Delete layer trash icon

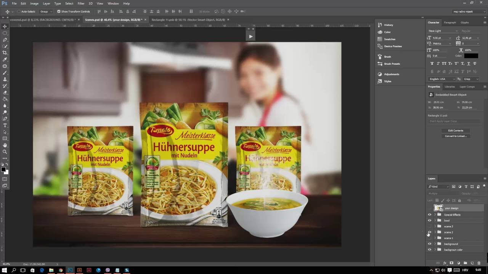[479, 263]
